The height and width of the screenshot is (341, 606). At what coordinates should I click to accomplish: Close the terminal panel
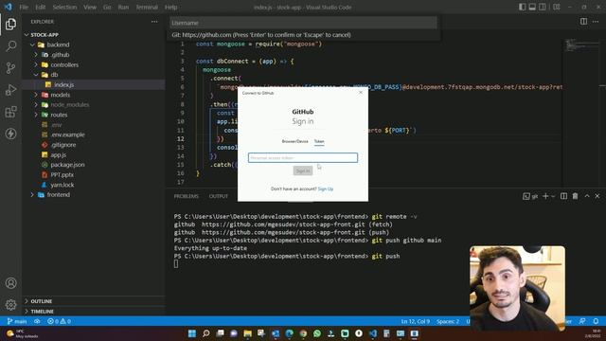(597, 196)
